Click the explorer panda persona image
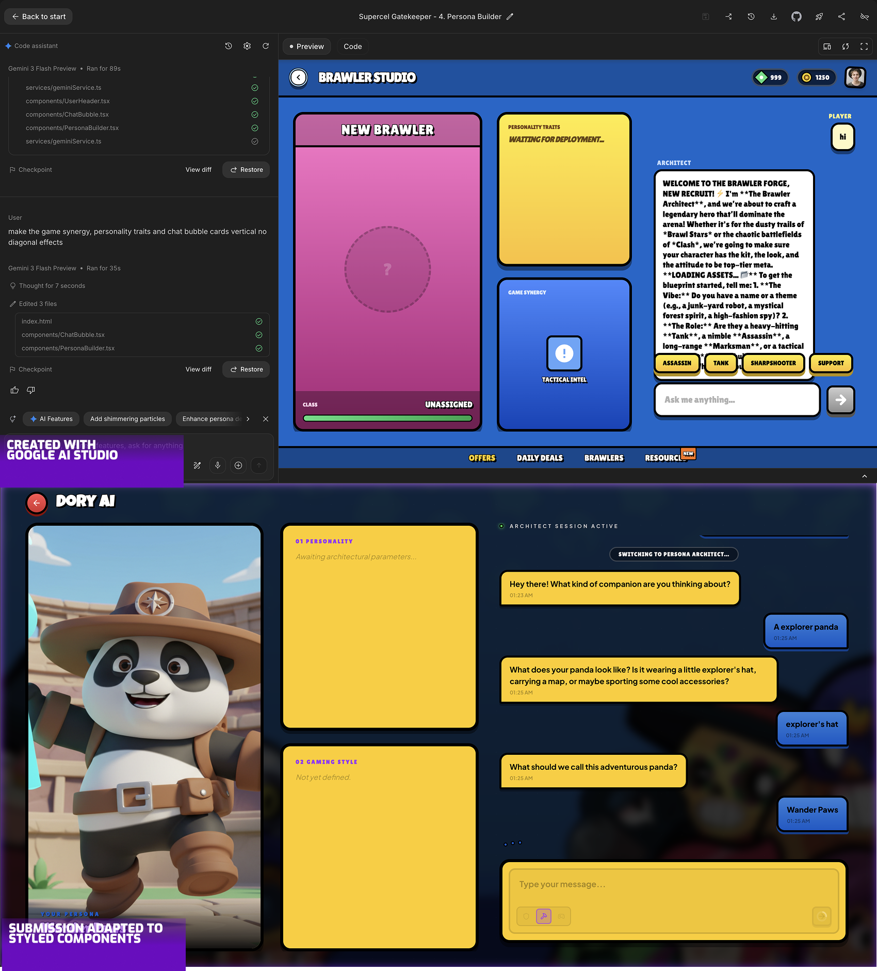 [144, 737]
